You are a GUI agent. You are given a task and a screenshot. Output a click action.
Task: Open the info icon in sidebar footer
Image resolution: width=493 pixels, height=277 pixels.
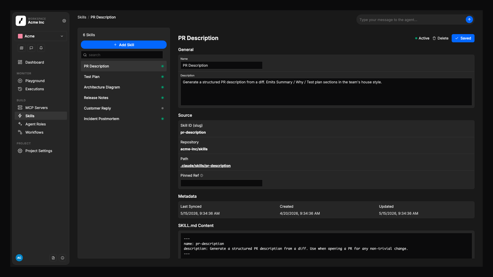(x=62, y=258)
